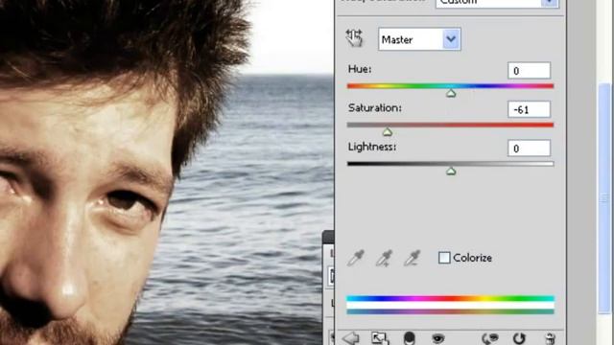
Task: Clip adjustment to the layer below
Action: [x=410, y=338]
